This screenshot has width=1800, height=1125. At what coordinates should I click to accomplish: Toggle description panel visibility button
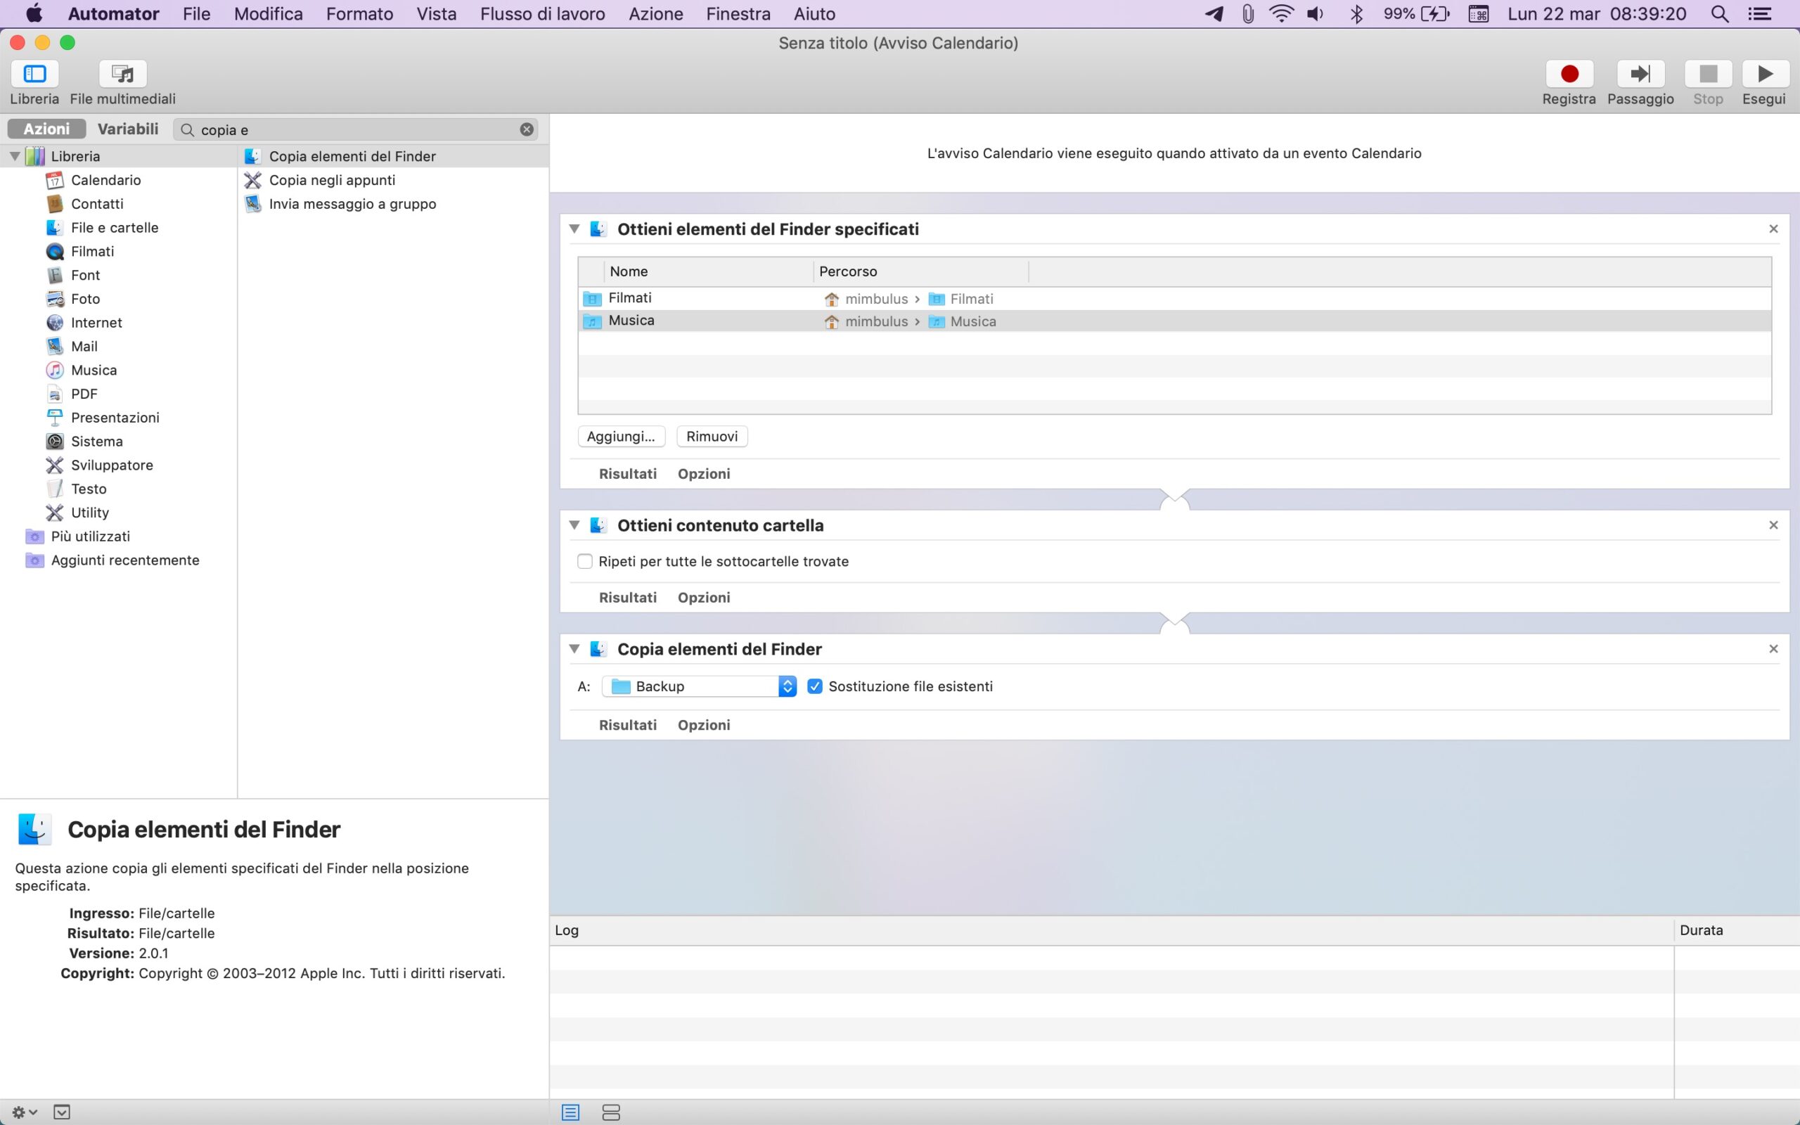pos(62,1112)
